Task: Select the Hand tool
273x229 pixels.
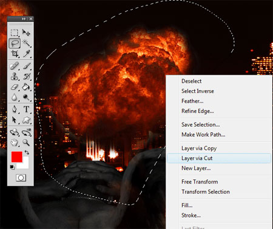Action: (x=15, y=143)
